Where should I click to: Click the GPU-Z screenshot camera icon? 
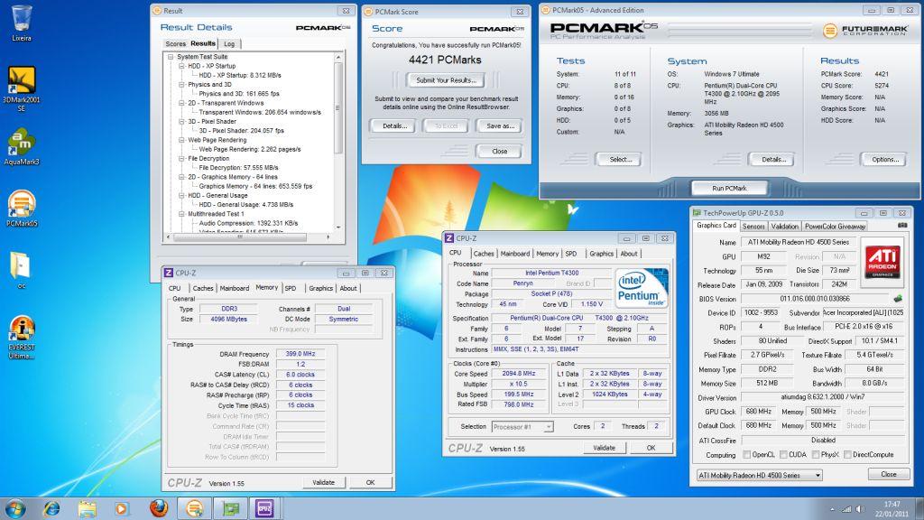[x=902, y=225]
